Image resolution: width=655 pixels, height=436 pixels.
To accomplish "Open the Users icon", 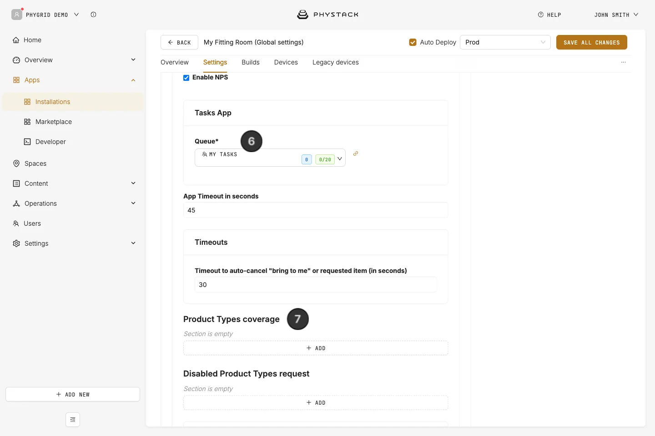I will (16, 223).
